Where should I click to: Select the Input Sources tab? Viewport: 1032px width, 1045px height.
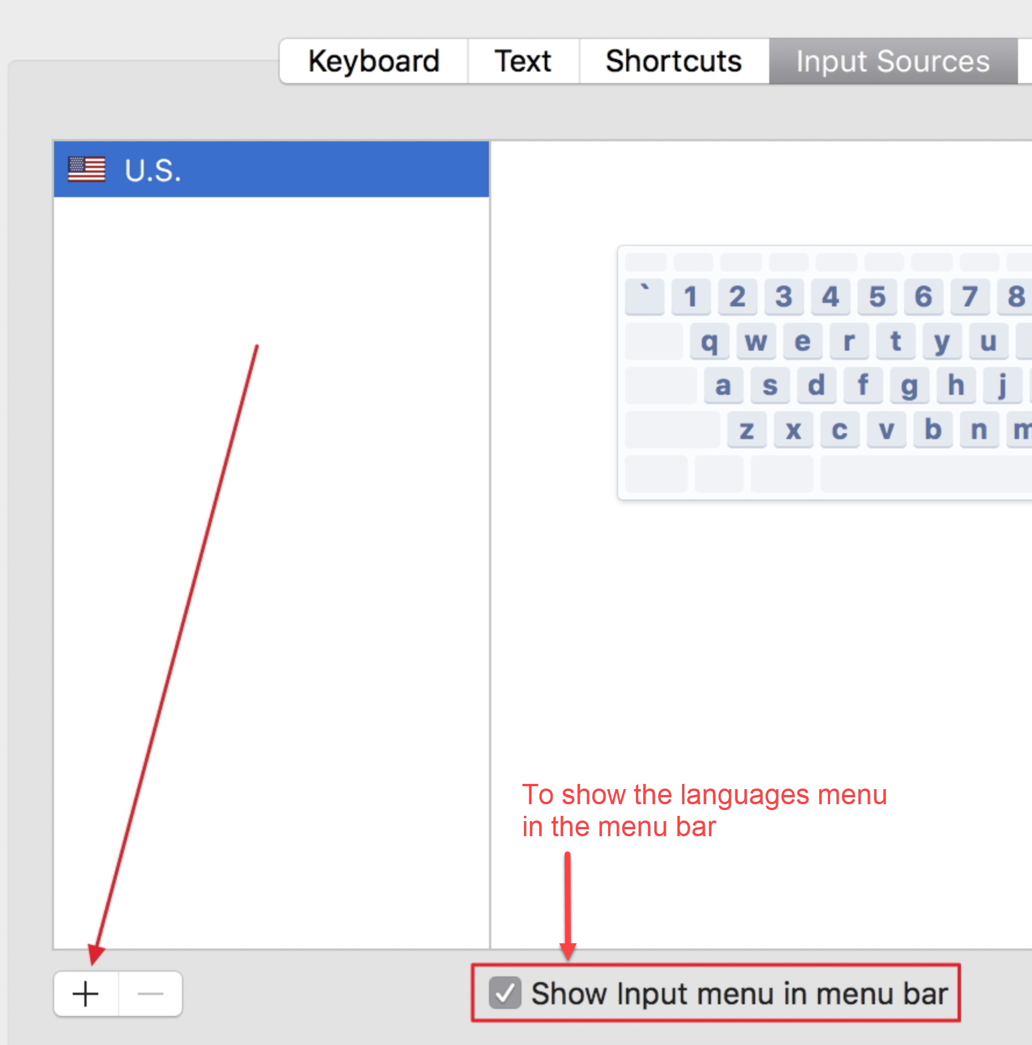pos(892,60)
